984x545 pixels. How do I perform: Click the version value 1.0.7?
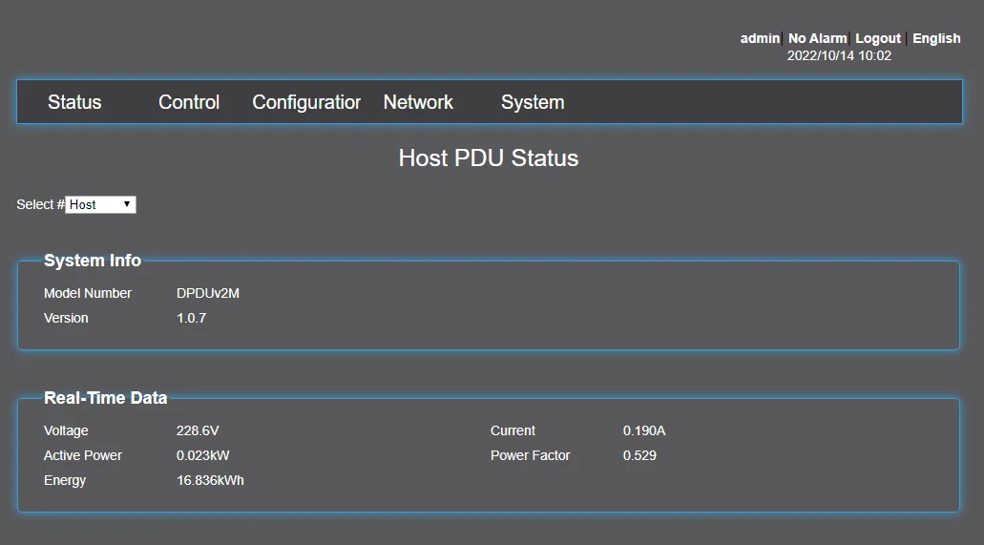pos(191,318)
